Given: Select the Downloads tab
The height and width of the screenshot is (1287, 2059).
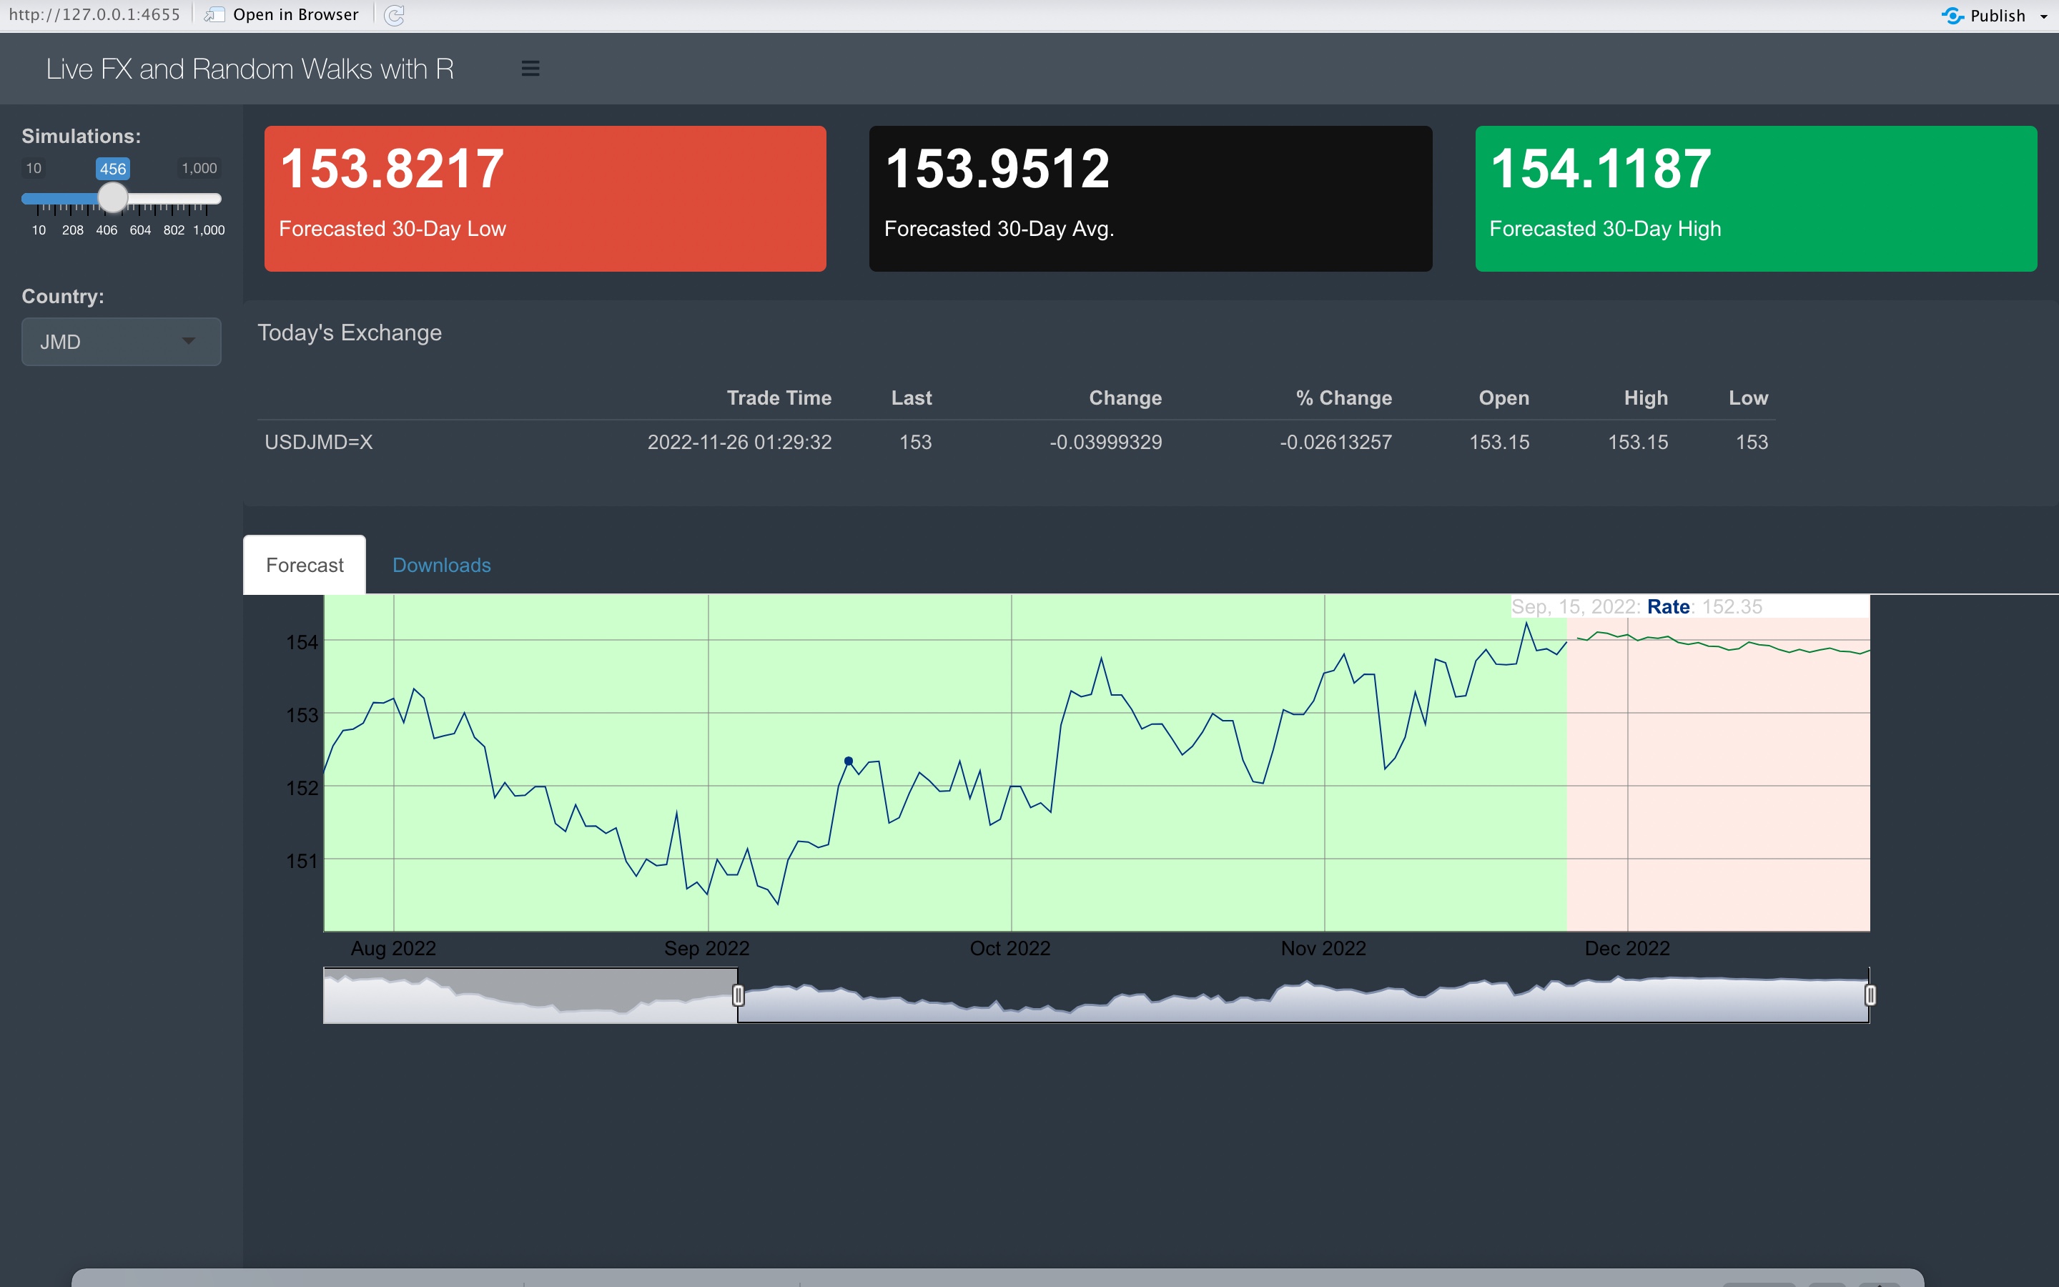Looking at the screenshot, I should click(x=440, y=565).
